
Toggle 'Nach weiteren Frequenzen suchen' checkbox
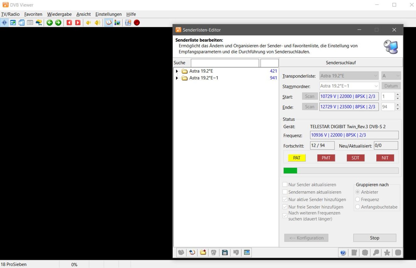[285, 216]
